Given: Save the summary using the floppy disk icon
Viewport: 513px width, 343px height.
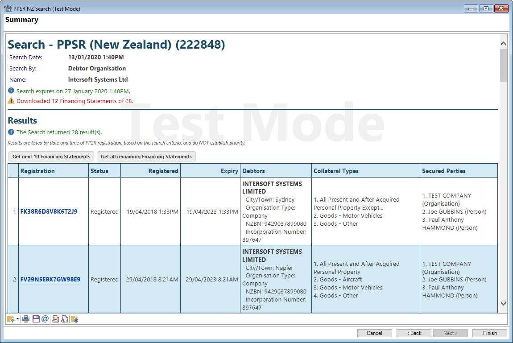Looking at the screenshot, I should [x=36, y=319].
